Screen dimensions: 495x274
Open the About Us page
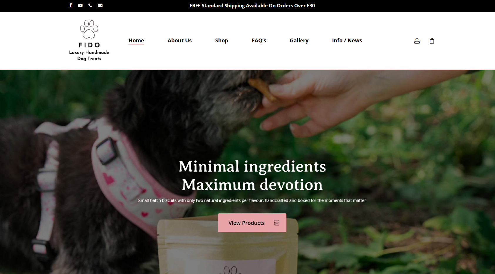[x=179, y=41]
